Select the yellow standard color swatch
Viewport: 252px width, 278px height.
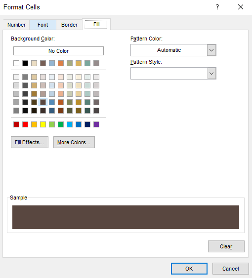[43, 124]
